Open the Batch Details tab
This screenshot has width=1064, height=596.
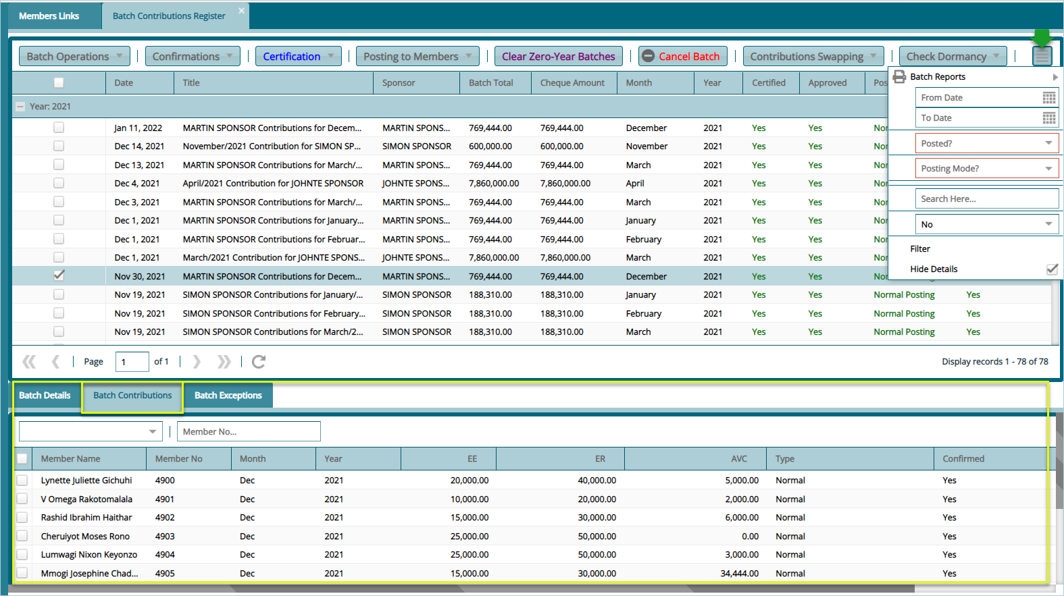45,396
